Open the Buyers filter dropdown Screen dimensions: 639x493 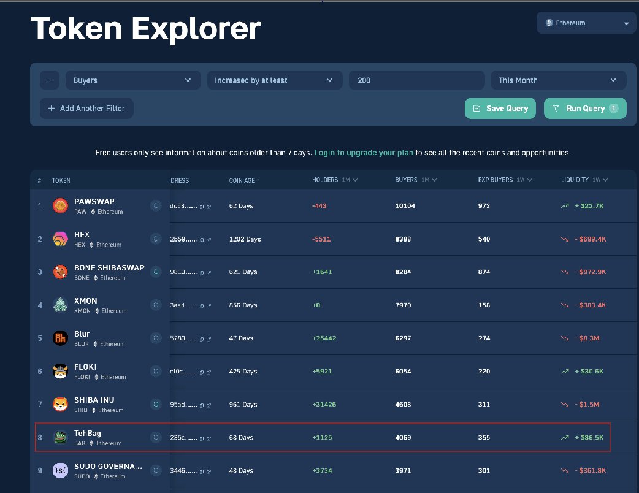pyautogui.click(x=133, y=80)
